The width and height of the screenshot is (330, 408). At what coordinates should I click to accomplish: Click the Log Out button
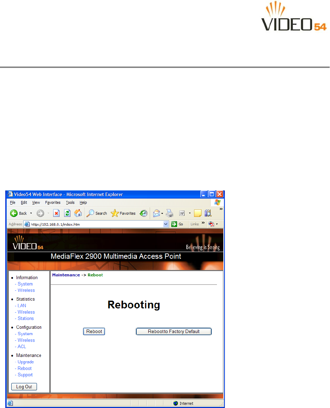click(24, 387)
